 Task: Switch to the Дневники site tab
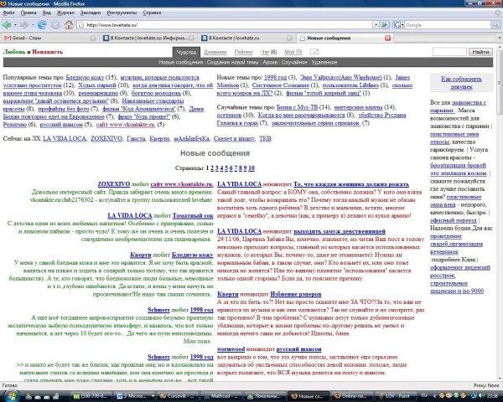212,52
